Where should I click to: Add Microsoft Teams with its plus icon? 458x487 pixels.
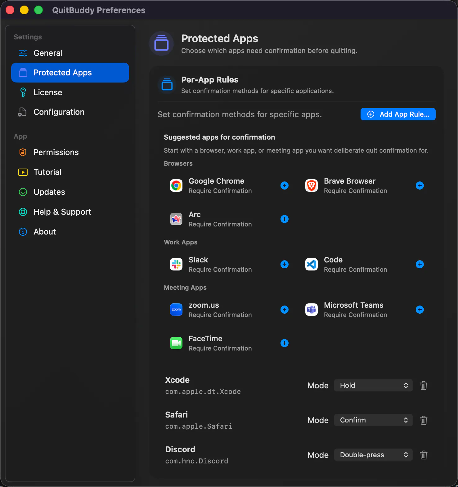click(x=420, y=310)
